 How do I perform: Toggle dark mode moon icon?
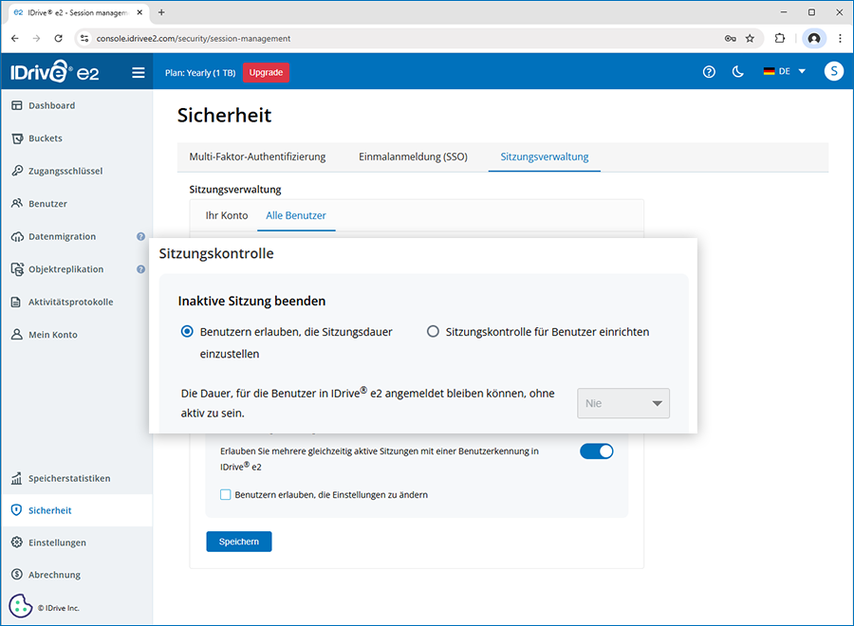[x=737, y=72]
